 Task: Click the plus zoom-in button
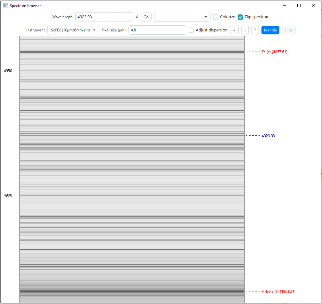234,30
